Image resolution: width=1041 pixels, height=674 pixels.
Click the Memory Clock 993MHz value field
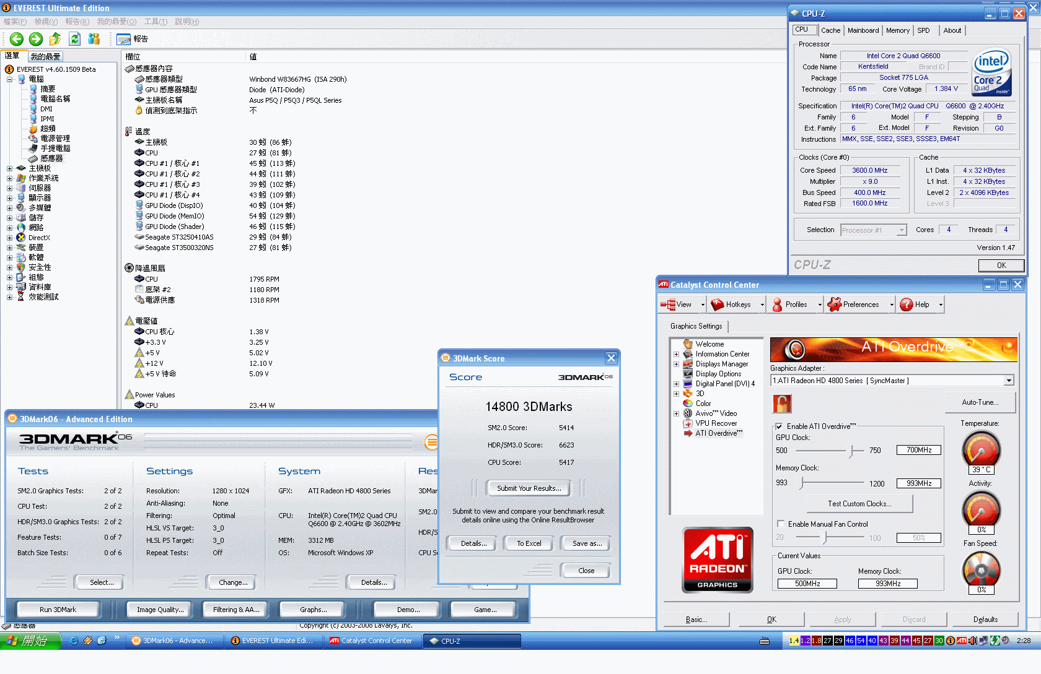click(919, 483)
